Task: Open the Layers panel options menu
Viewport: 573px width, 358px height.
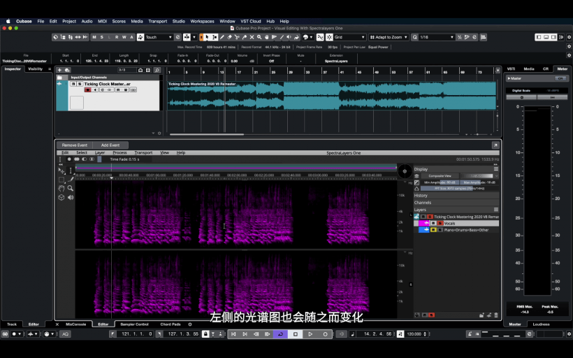Action: point(496,210)
